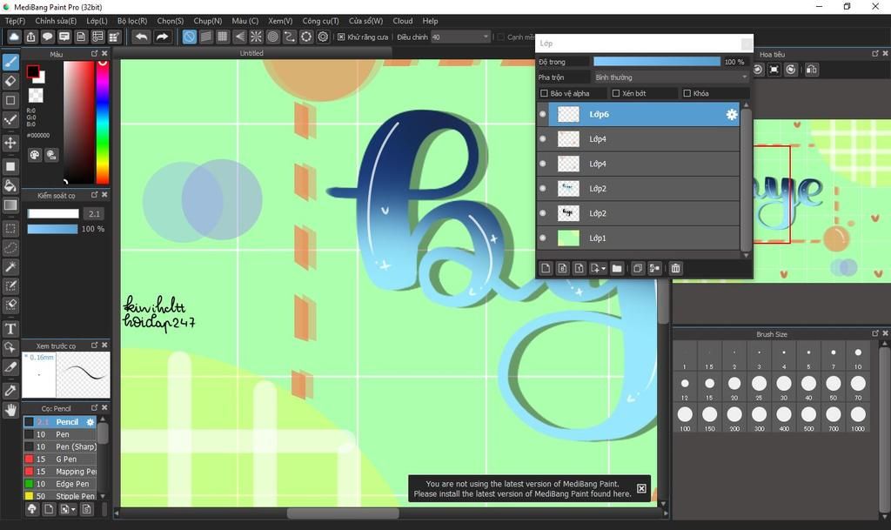The width and height of the screenshot is (891, 530).
Task: Enable the radial snap guide
Action: (257, 37)
